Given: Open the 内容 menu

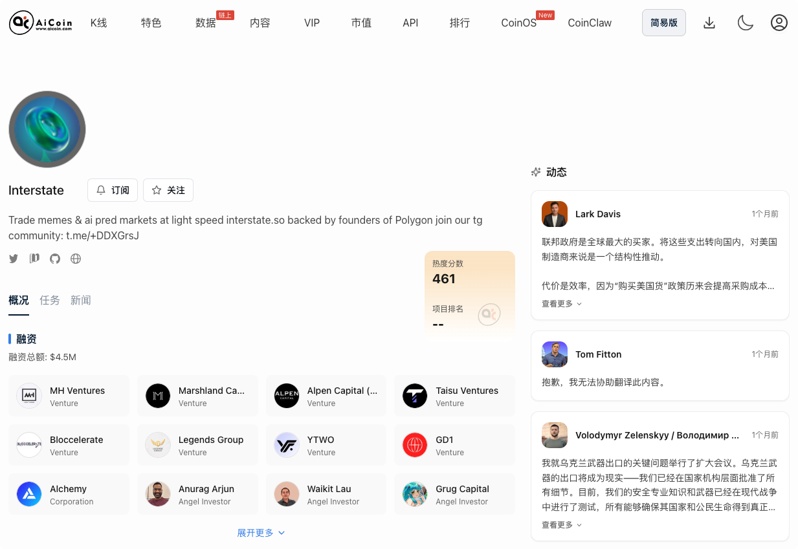Looking at the screenshot, I should [x=260, y=23].
